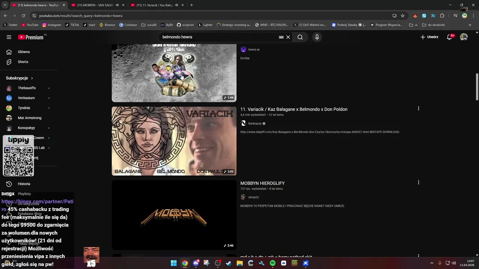
Task: Open the Twitter bookmark
Action: 10,25
